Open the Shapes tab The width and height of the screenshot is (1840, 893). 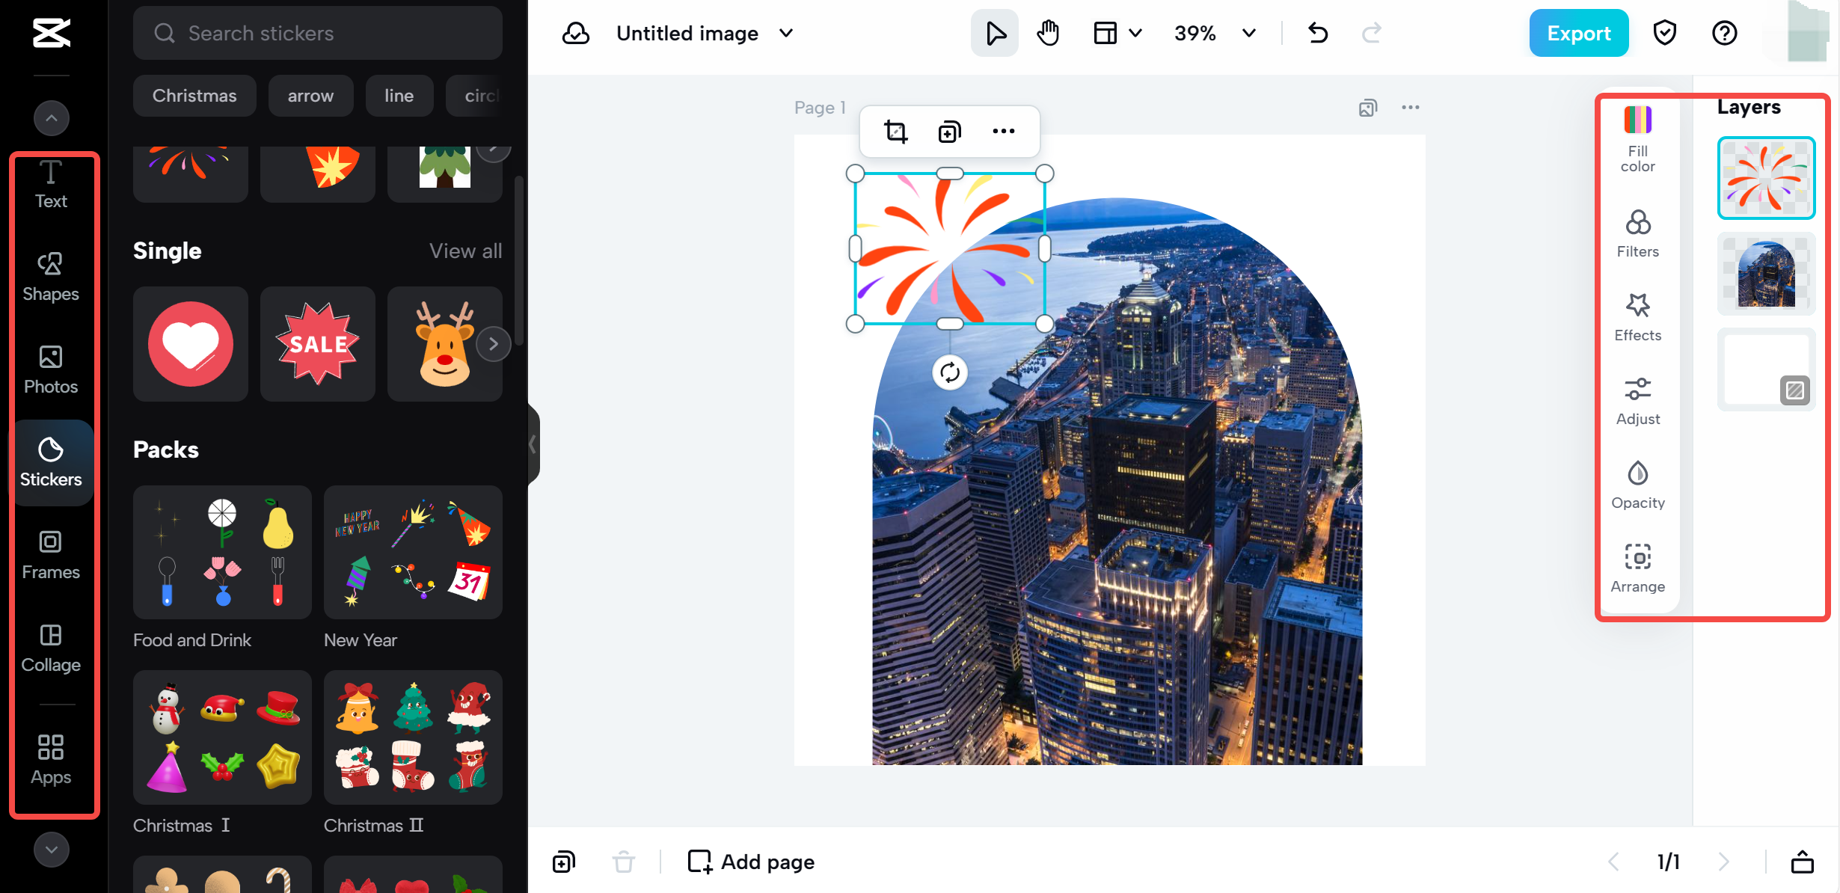pyautogui.click(x=51, y=276)
